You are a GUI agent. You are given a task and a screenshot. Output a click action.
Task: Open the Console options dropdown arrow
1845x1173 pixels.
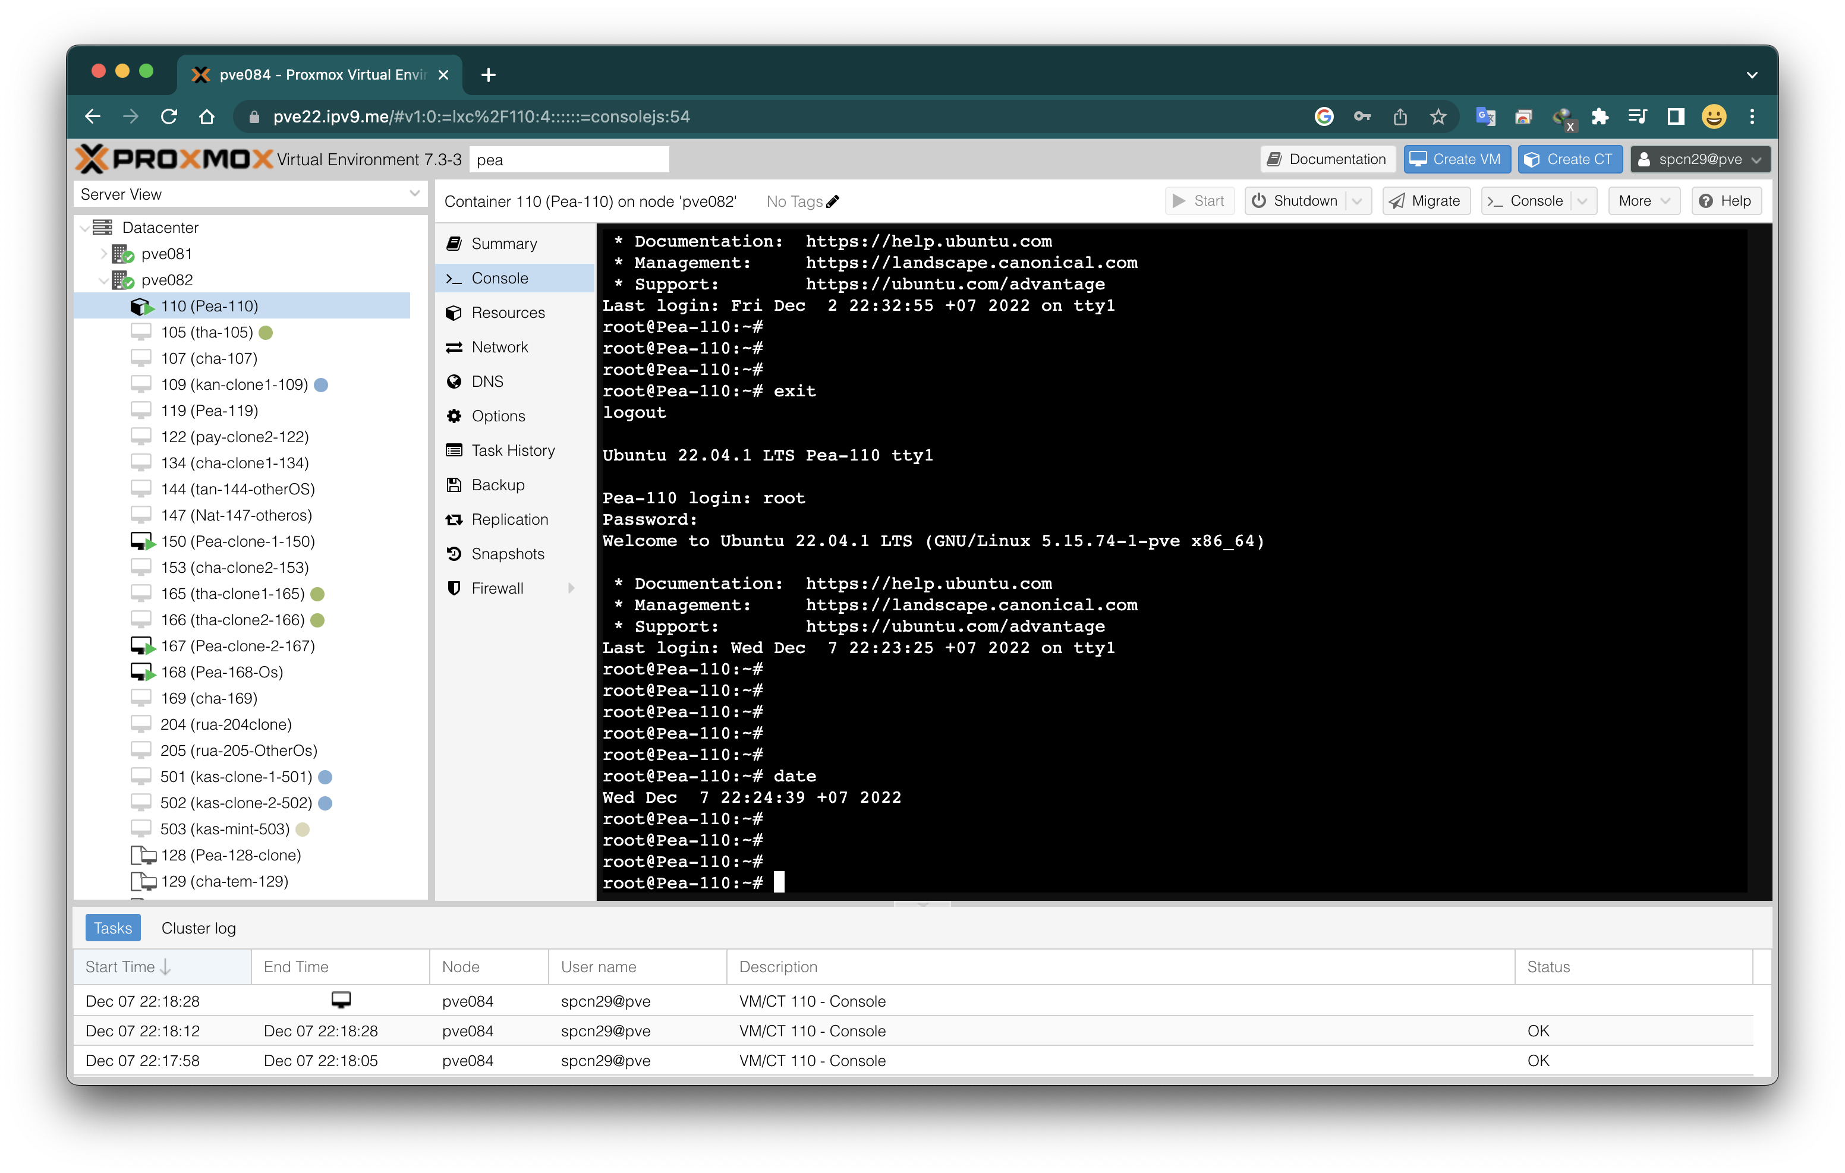[1582, 201]
